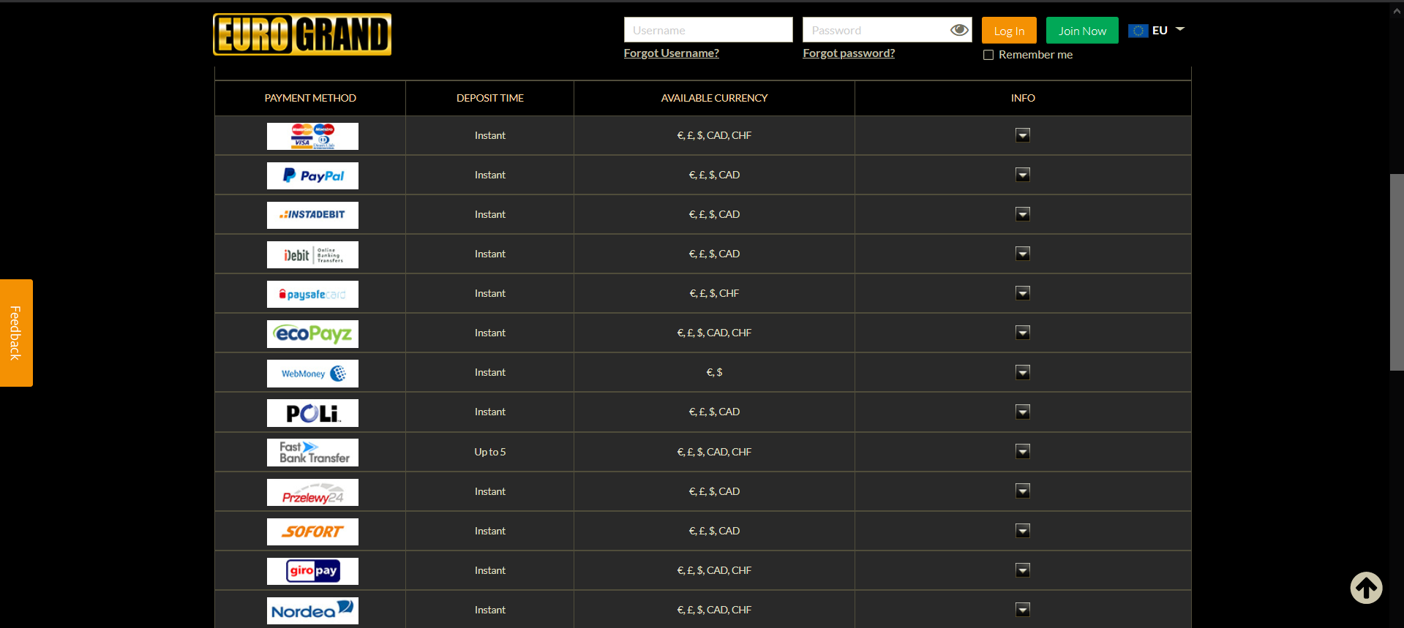Click the Username input field

click(708, 30)
